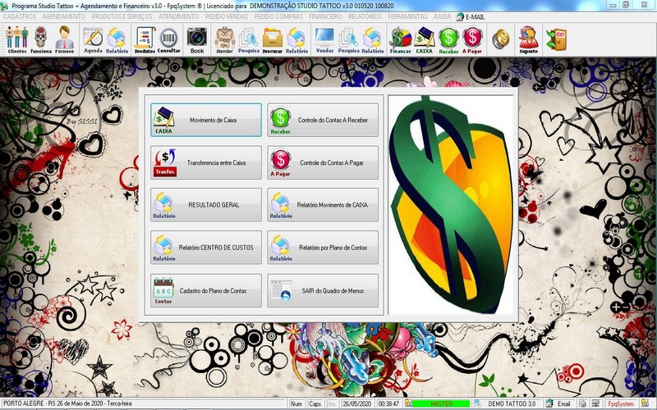Open the Agenda calendar icon
The image size is (657, 410).
point(93,39)
